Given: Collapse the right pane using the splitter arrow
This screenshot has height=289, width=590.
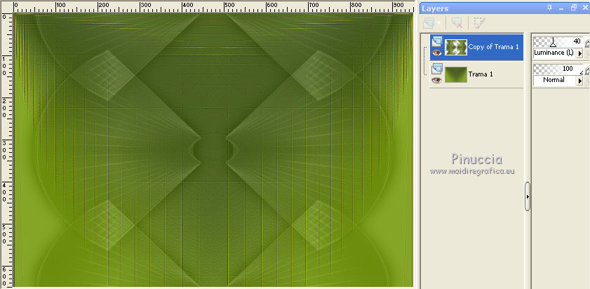Looking at the screenshot, I should coord(528,196).
